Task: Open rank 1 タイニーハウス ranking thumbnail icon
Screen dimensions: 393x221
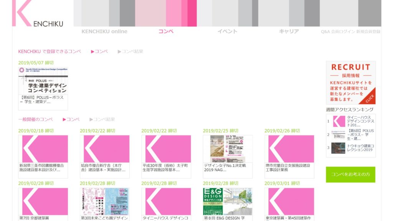Action: click(x=339, y=121)
